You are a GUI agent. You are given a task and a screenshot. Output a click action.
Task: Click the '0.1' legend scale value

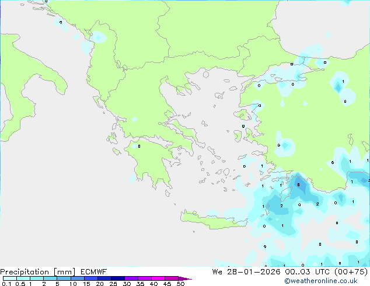click(x=6, y=284)
